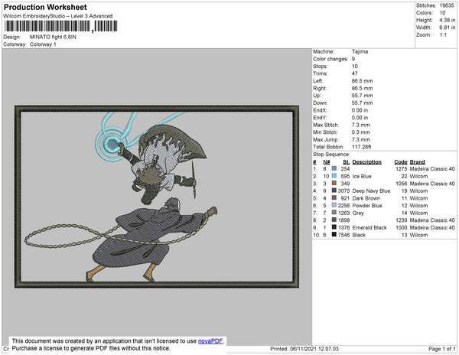The image size is (459, 355).
Task: Click 'Madeira Classic 40' brand in row 1
Action: tap(432, 169)
